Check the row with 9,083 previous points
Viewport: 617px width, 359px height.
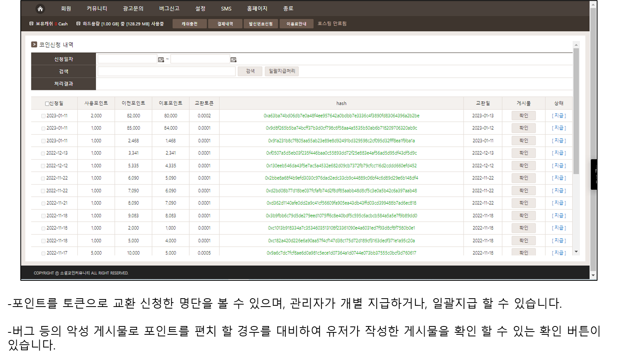43,216
